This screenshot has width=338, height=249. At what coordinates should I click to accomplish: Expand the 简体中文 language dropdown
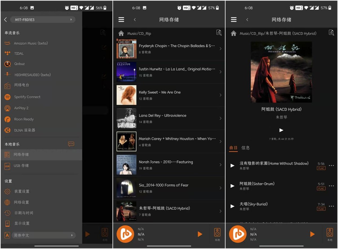pyautogui.click(x=43, y=235)
